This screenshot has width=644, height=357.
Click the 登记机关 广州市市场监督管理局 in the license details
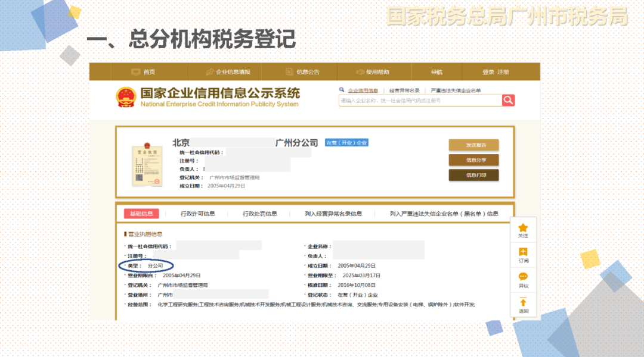(x=183, y=285)
